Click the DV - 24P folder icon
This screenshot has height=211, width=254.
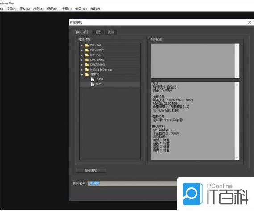click(x=87, y=45)
